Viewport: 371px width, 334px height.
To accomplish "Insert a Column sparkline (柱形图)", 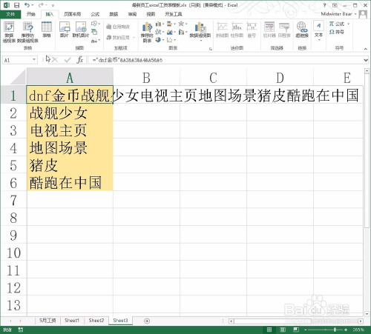I will point(237,30).
